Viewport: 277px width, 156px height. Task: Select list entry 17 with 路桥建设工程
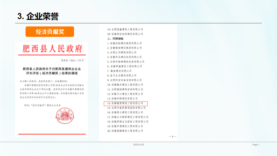click(x=128, y=117)
